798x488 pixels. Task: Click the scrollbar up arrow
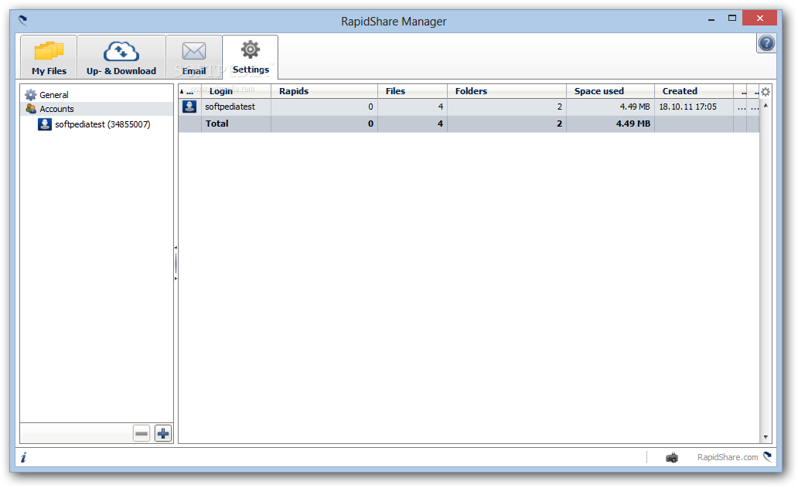click(x=766, y=105)
